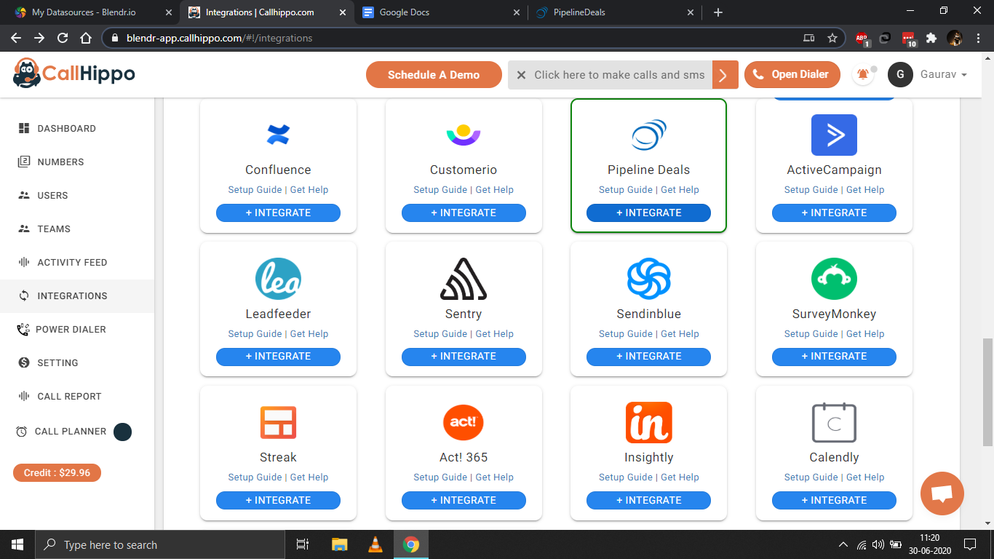Go to Users in the sidebar
Image resolution: width=994 pixels, height=559 pixels.
coord(77,195)
